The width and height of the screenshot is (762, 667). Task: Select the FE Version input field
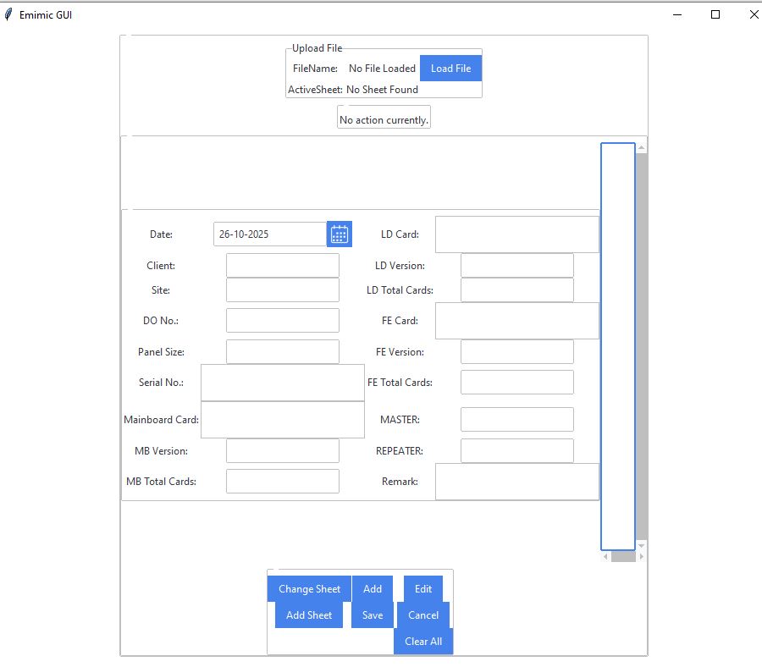(516, 352)
